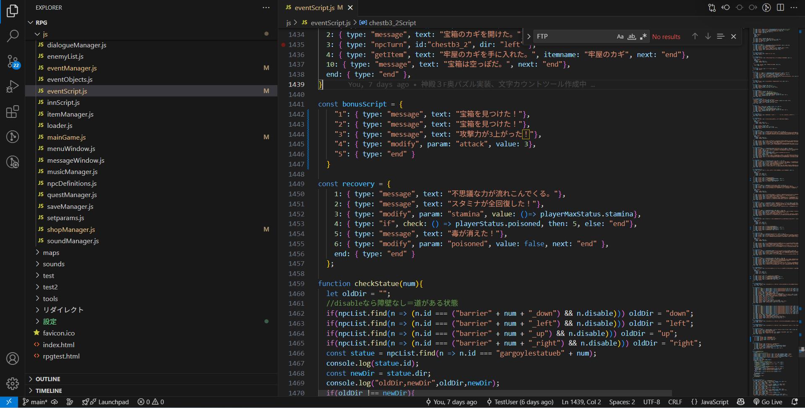Viewport: 805px width, 408px height.
Task: Open the Manage settings gear
Action: [13, 383]
